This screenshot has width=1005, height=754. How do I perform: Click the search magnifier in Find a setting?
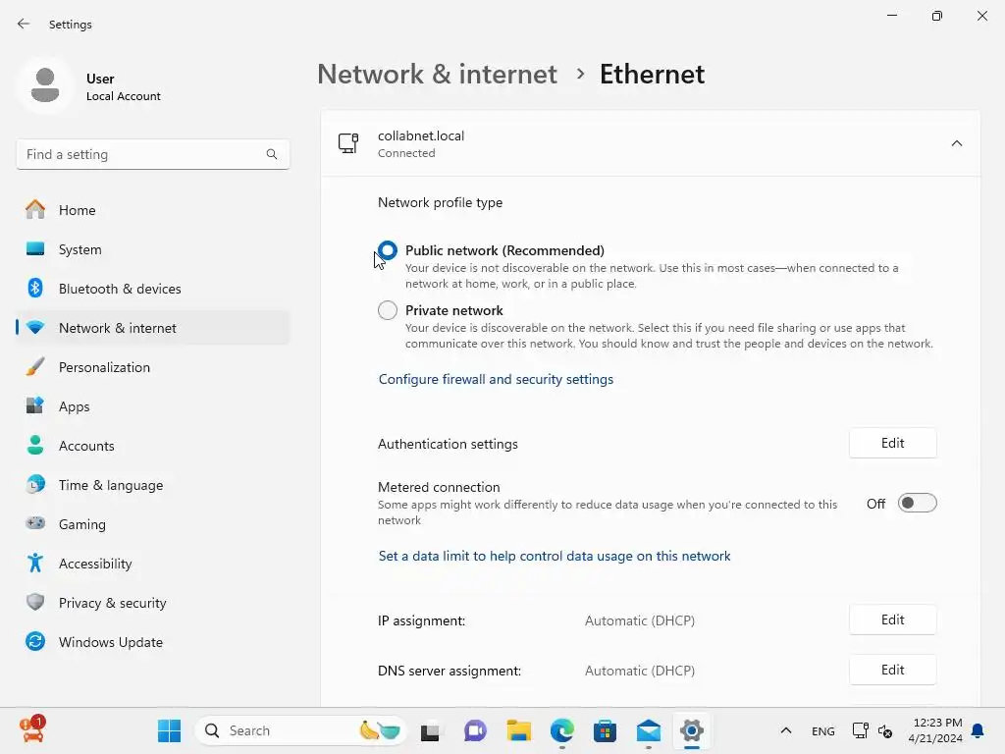pos(272,154)
